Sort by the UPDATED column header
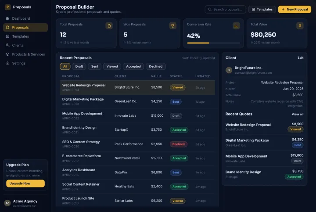 point(203,76)
